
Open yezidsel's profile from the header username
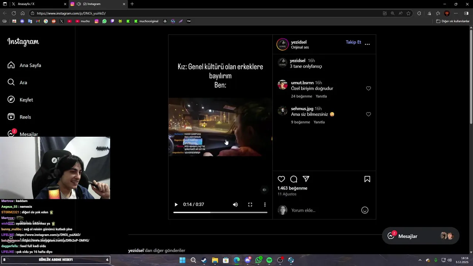click(x=299, y=42)
